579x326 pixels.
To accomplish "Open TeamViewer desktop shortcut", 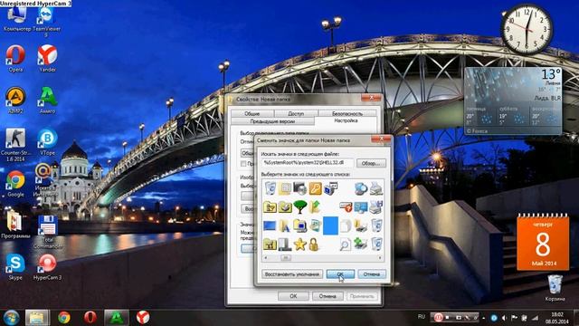I will coord(46,22).
